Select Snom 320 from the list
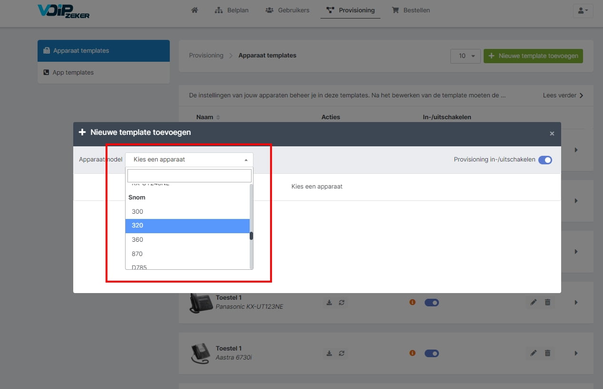603x389 pixels. (187, 226)
